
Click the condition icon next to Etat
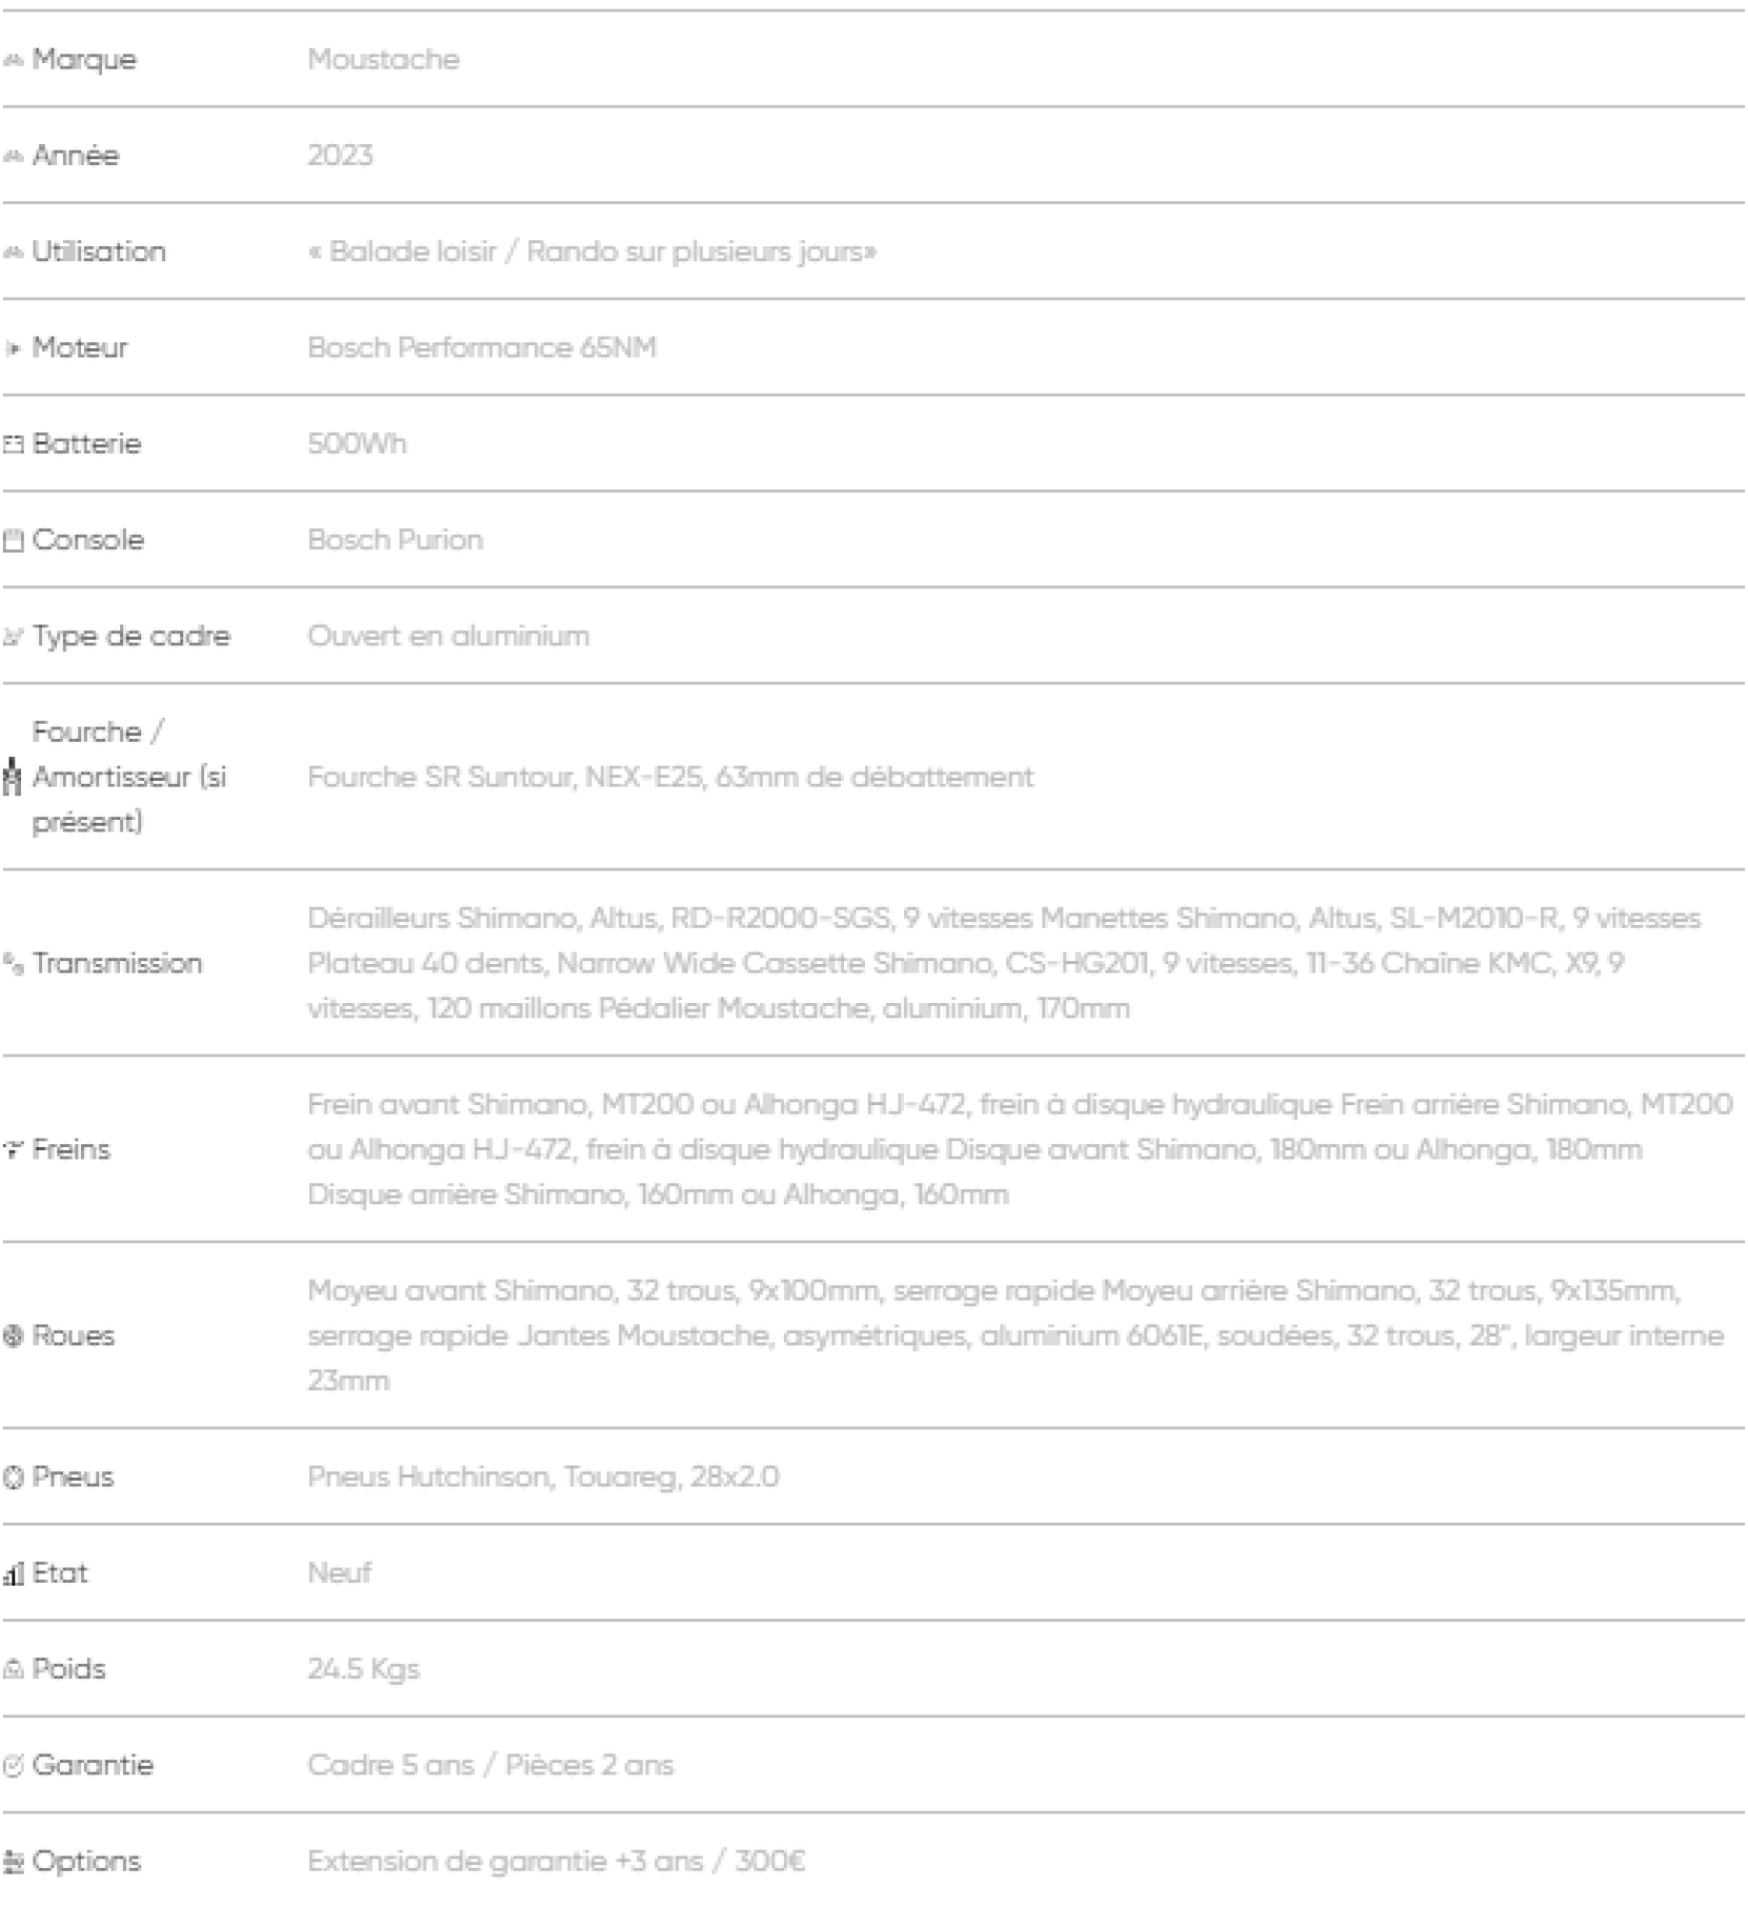click(13, 1574)
